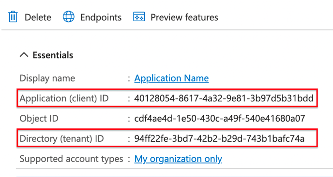Click the Essentials heading
This screenshot has width=333, height=177.
pyautogui.click(x=53, y=55)
